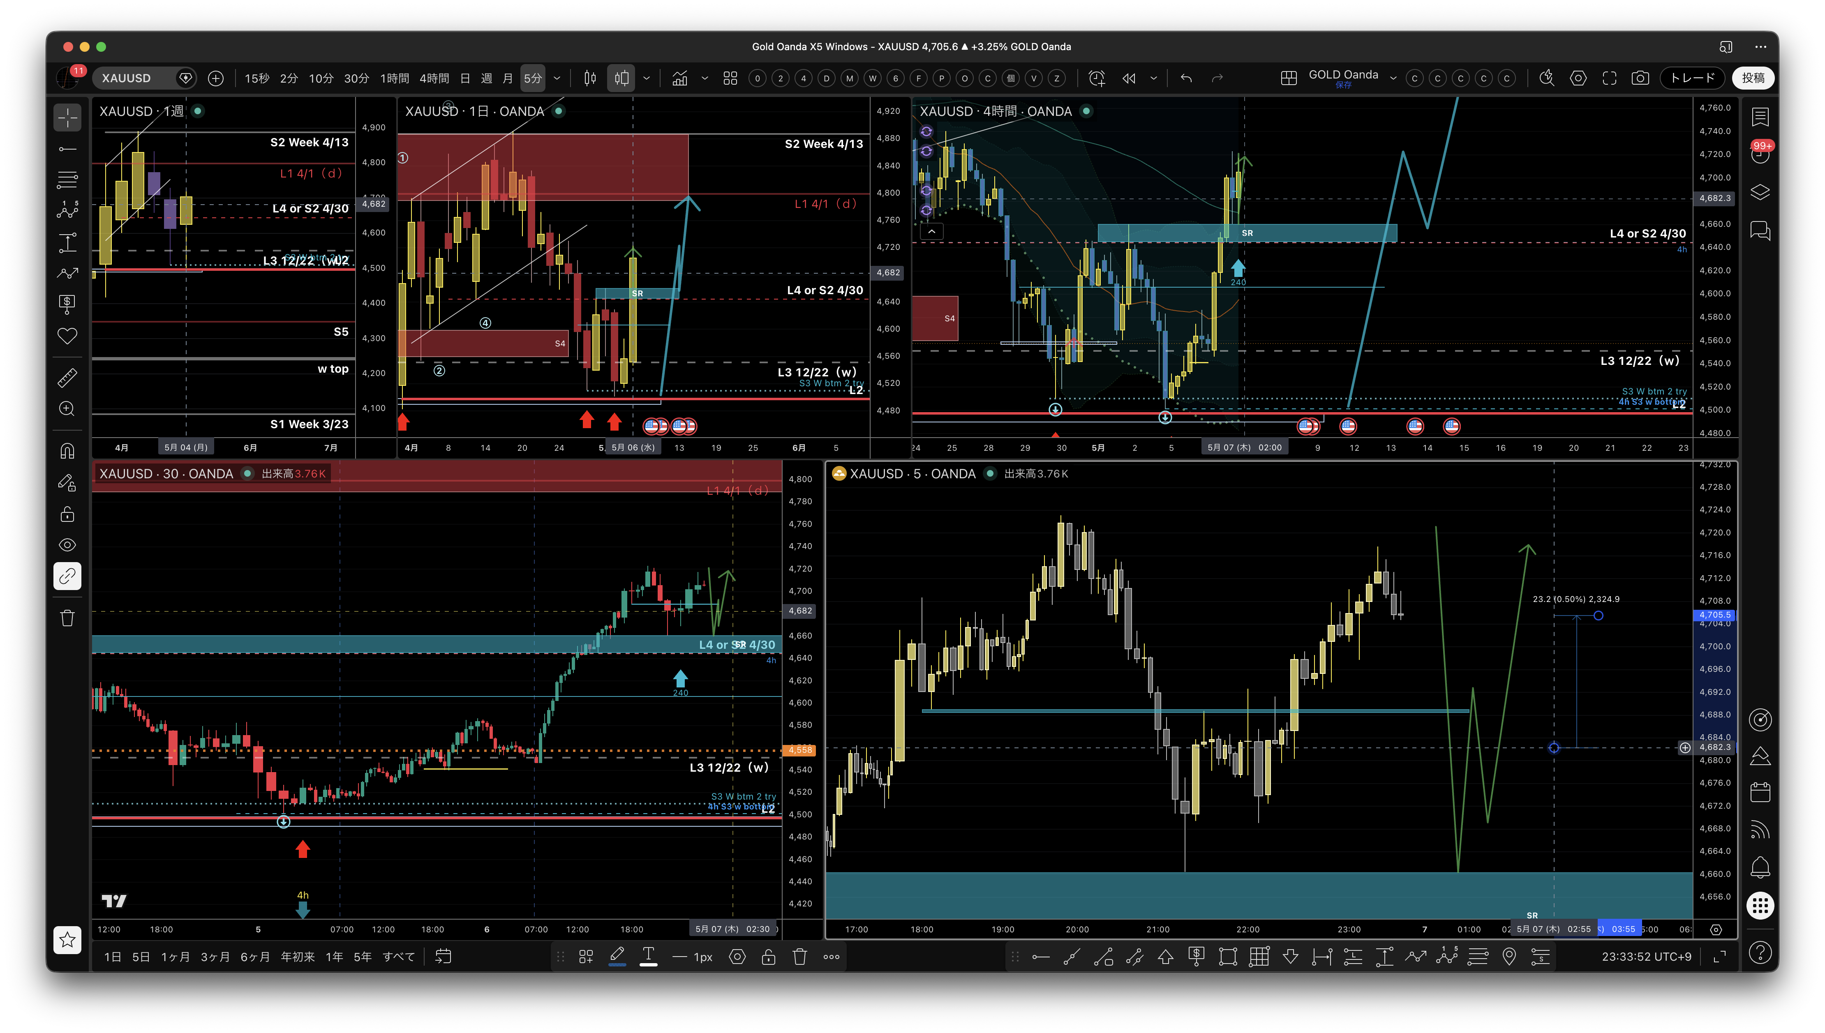Select the ruler measure tool

tap(67, 378)
